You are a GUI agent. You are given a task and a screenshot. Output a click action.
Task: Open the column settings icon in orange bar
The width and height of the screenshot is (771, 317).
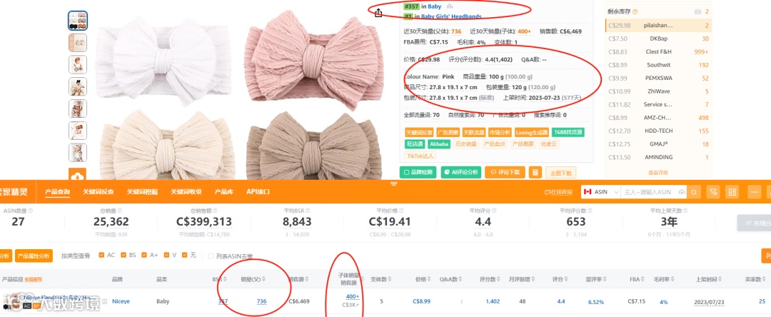(732, 192)
